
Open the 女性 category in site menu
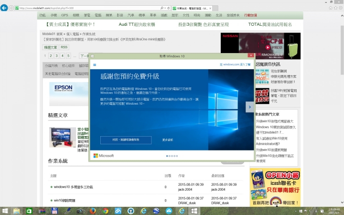(186, 15)
